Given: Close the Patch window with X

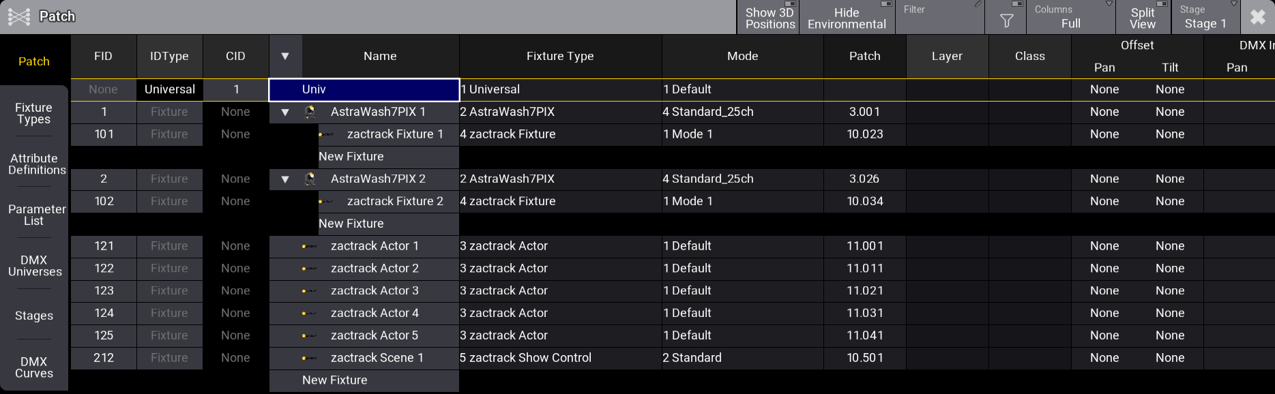Looking at the screenshot, I should click(x=1258, y=17).
